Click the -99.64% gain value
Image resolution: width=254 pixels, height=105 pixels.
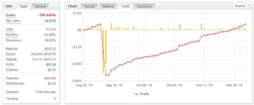point(47,15)
